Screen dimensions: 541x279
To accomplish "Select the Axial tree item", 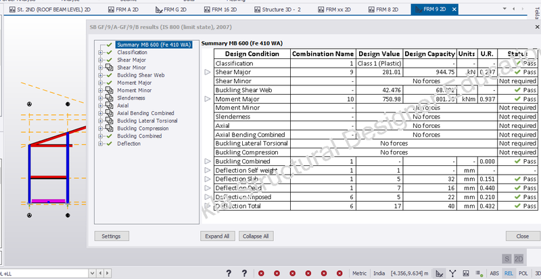I will pyautogui.click(x=123, y=106).
